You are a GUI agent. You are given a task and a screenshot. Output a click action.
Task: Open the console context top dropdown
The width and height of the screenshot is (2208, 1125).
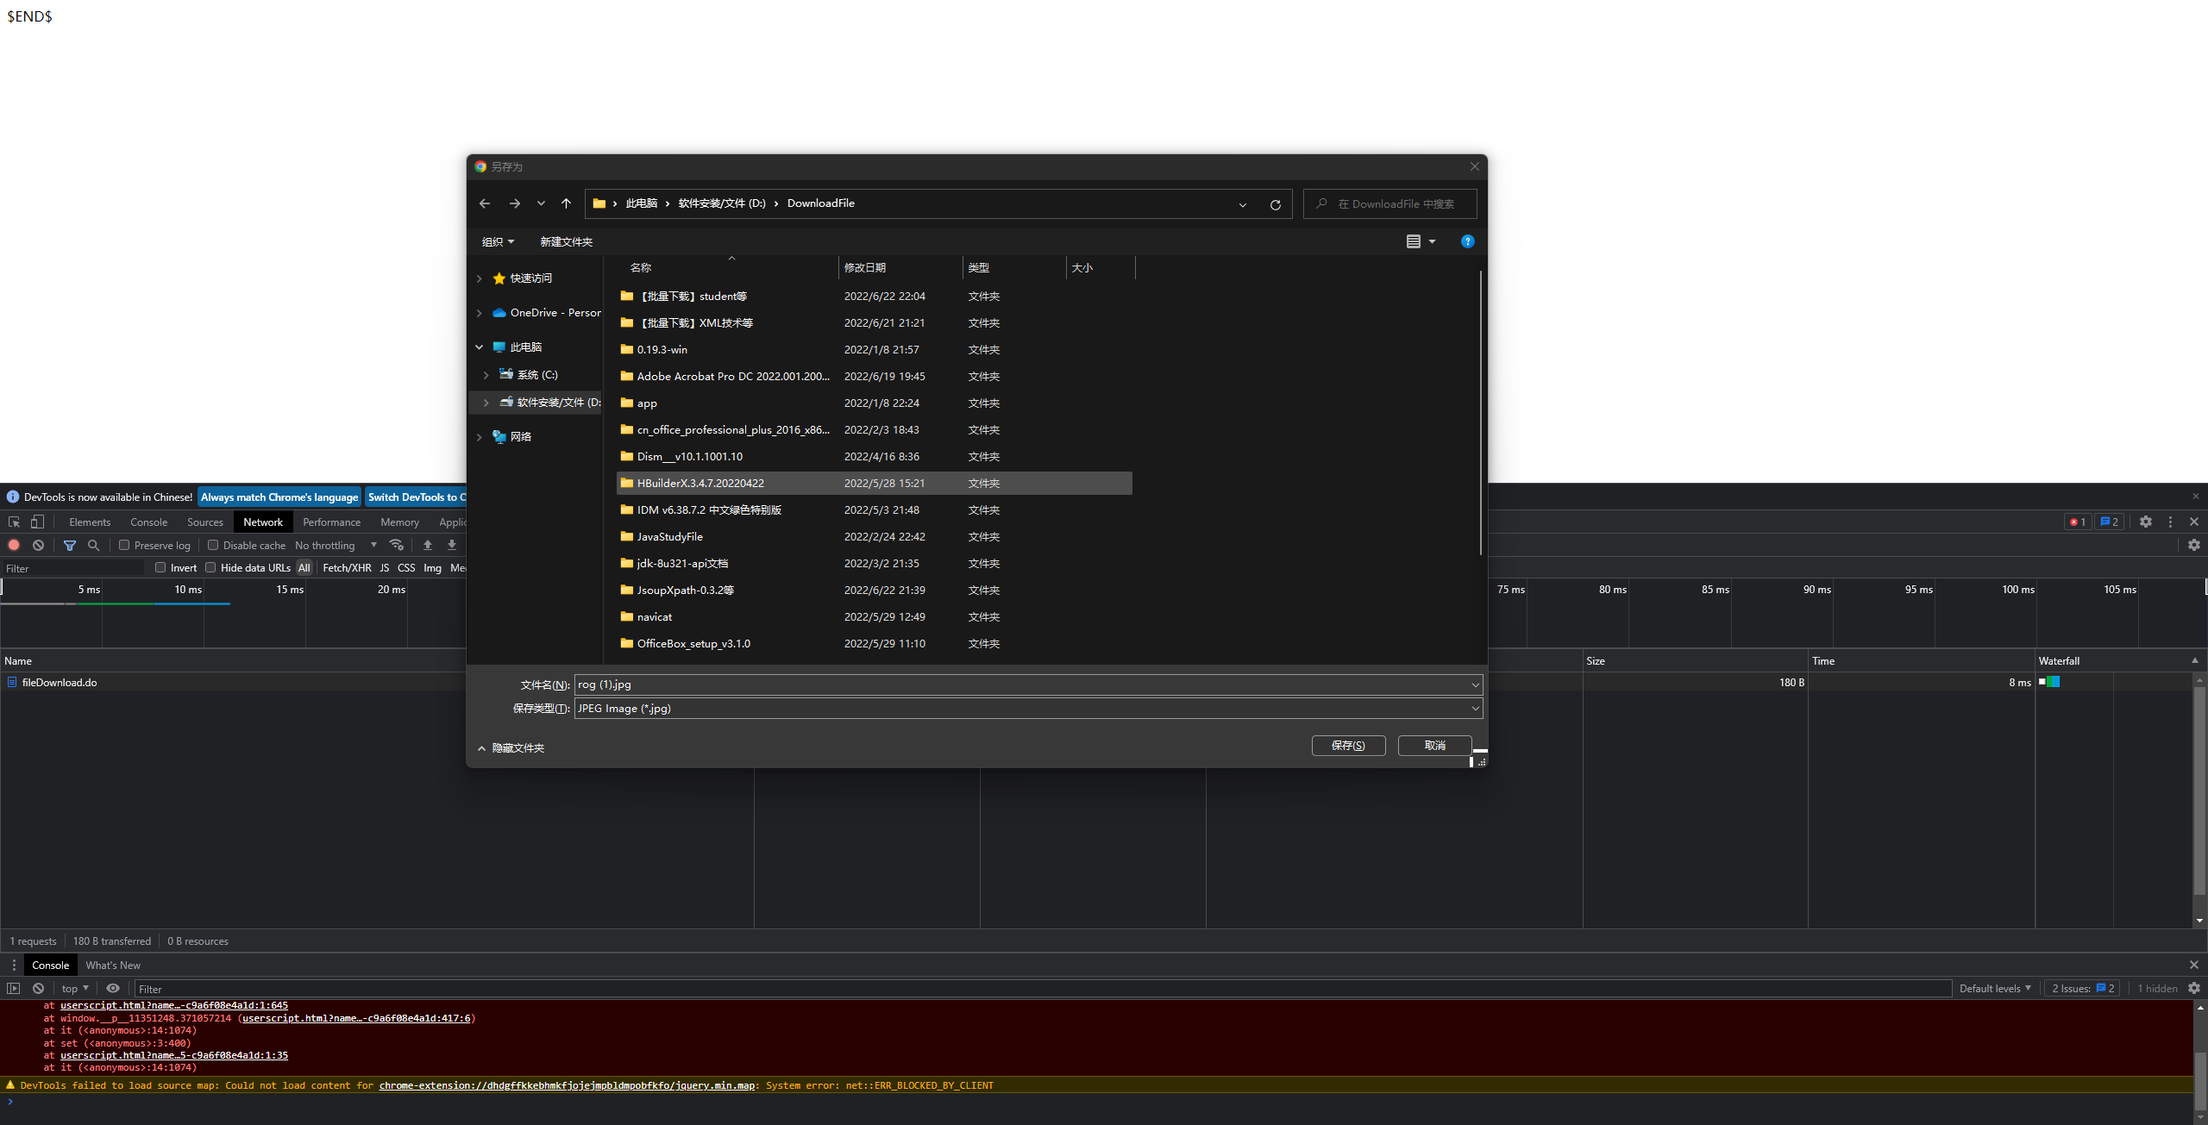(75, 989)
